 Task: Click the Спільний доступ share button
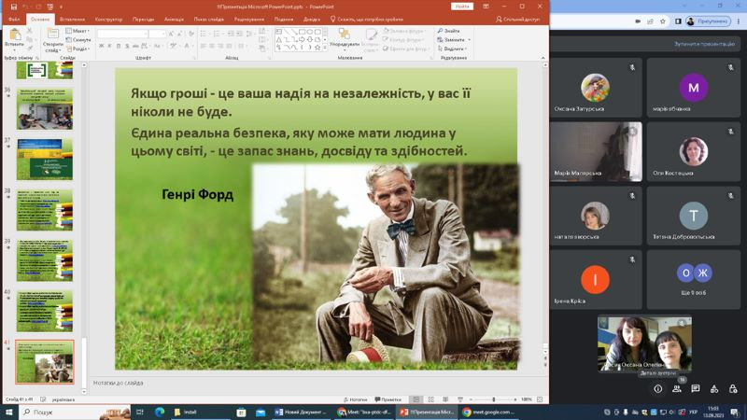pos(517,20)
